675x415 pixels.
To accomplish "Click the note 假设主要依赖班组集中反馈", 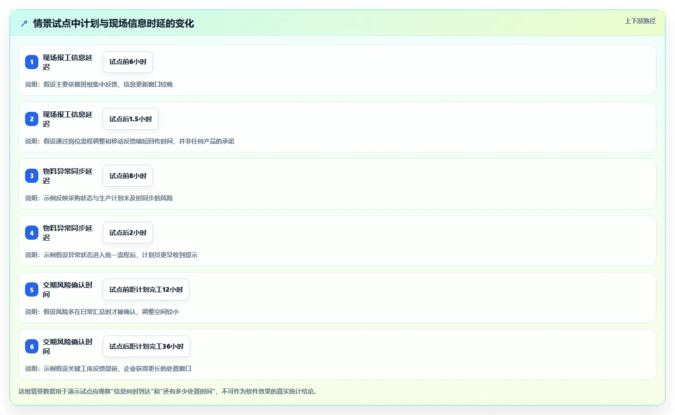I will coord(99,84).
